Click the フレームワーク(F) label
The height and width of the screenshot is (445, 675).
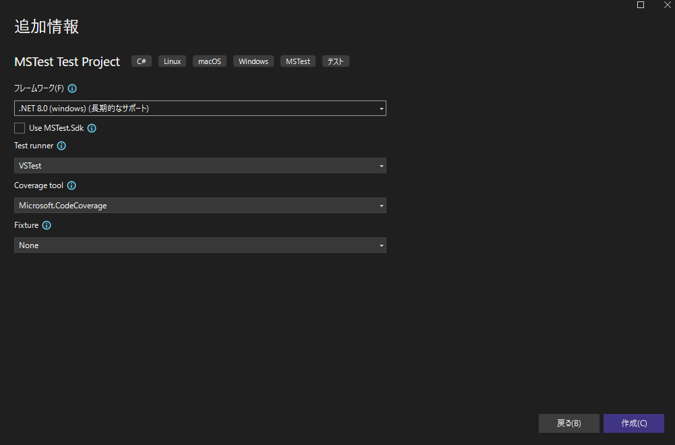[38, 88]
